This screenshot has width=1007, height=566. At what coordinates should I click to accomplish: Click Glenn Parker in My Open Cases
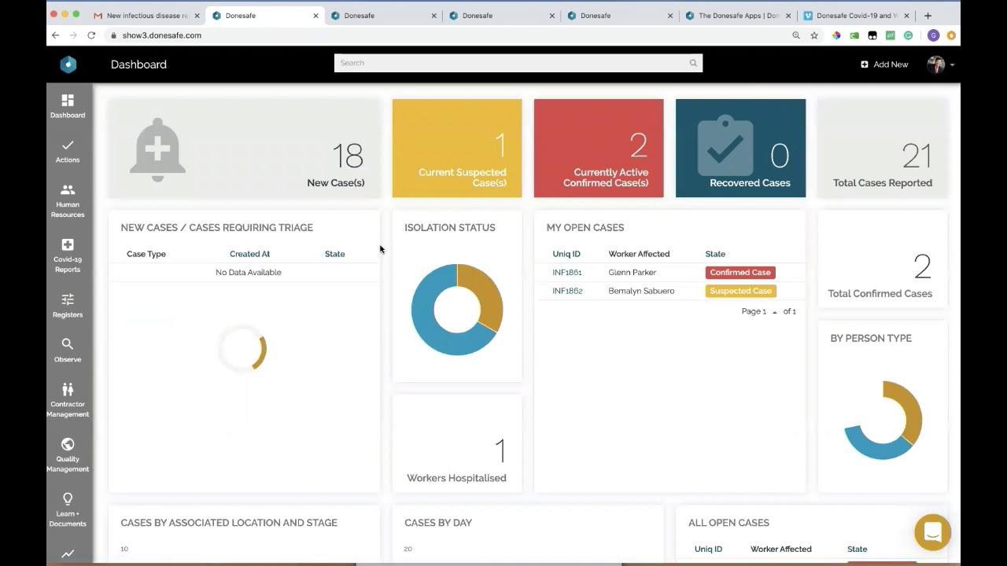(632, 272)
